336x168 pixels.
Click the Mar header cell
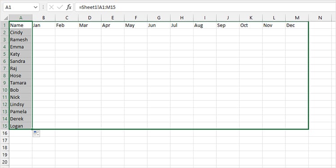pyautogui.click(x=90, y=25)
